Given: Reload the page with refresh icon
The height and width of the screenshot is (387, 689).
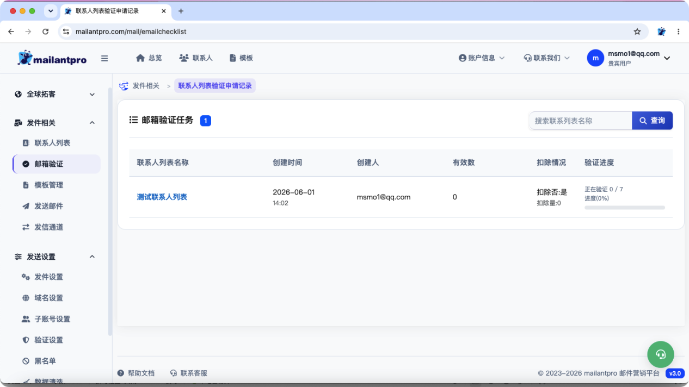Looking at the screenshot, I should pyautogui.click(x=46, y=32).
